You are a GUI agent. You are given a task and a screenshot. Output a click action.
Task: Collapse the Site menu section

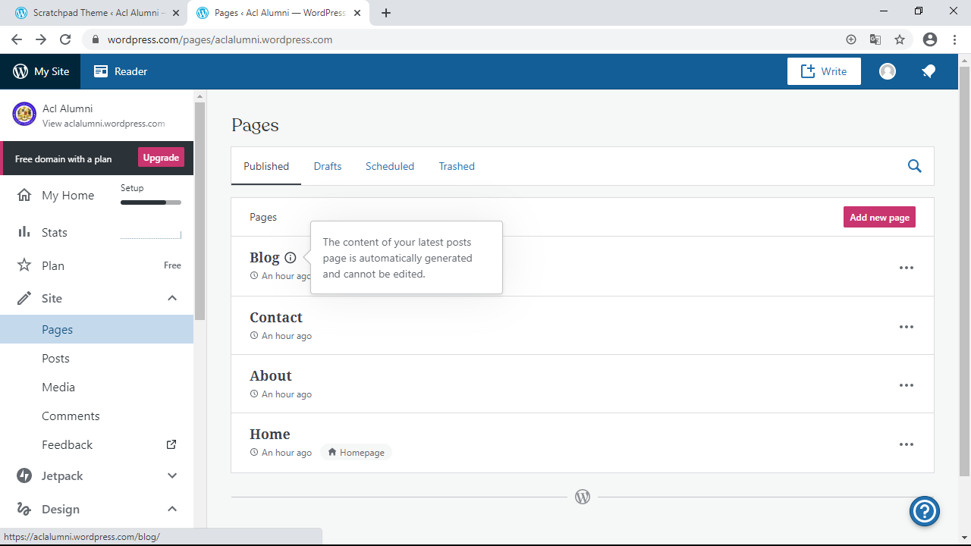172,298
